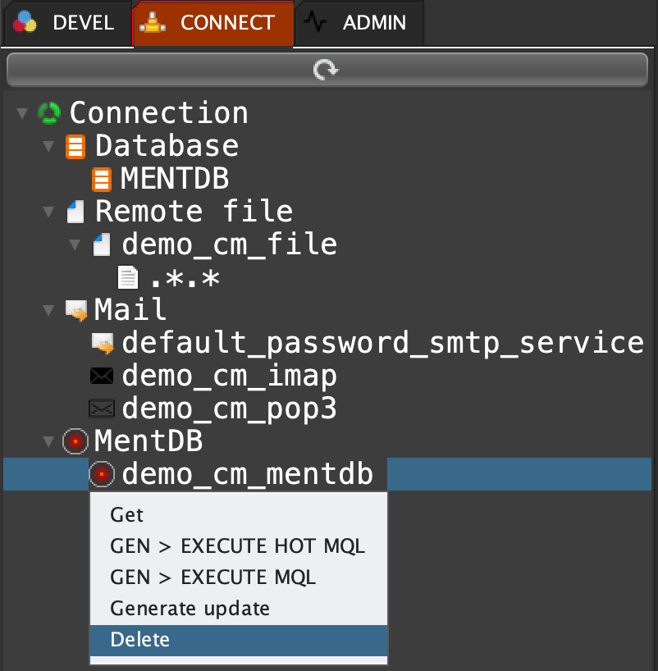Switch to the ADMIN tab
Screen dimensions: 658x671
click(360, 23)
